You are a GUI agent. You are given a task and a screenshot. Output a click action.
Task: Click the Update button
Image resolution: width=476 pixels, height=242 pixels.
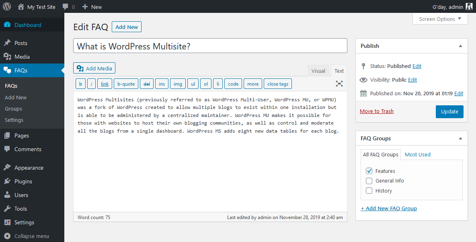click(449, 111)
